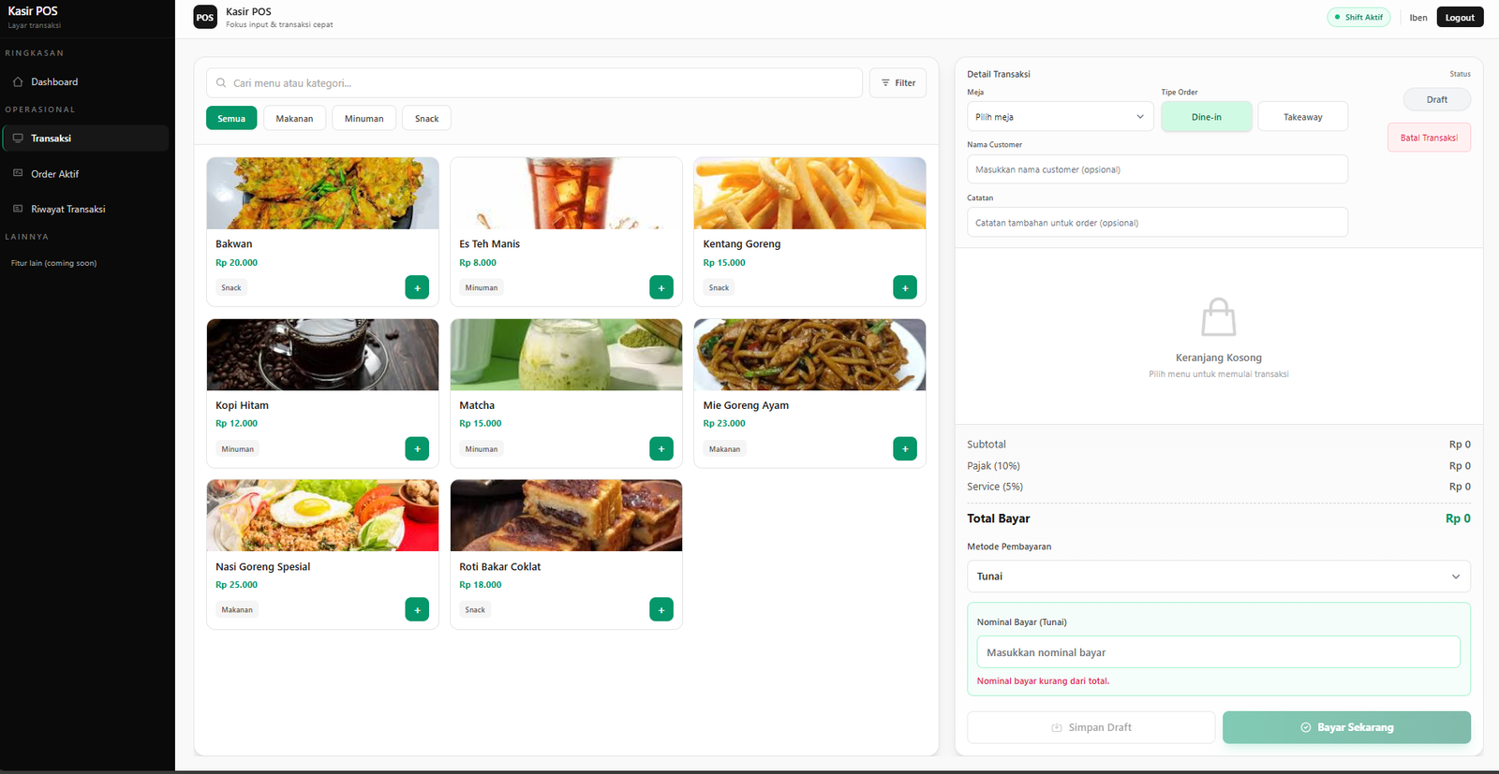The height and width of the screenshot is (774, 1499).
Task: Click the Minuman tag on Matcha card
Action: point(482,448)
